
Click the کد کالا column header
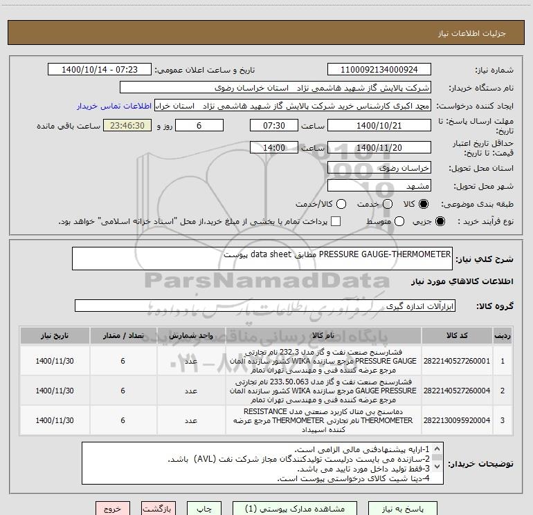(x=457, y=335)
